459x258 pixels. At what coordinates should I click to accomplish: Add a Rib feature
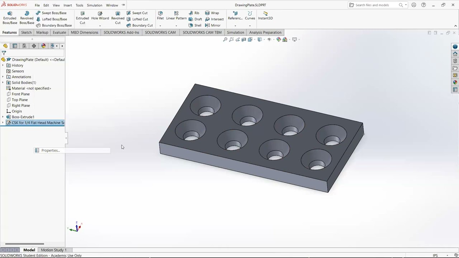point(194,13)
